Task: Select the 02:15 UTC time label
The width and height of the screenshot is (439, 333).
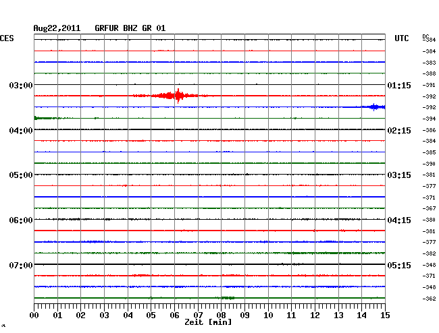Action: click(399, 131)
